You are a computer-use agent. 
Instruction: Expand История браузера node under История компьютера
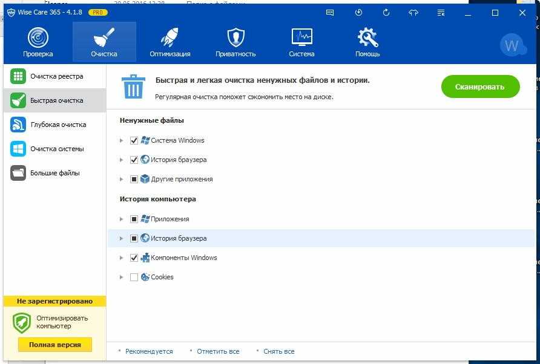[x=121, y=238]
